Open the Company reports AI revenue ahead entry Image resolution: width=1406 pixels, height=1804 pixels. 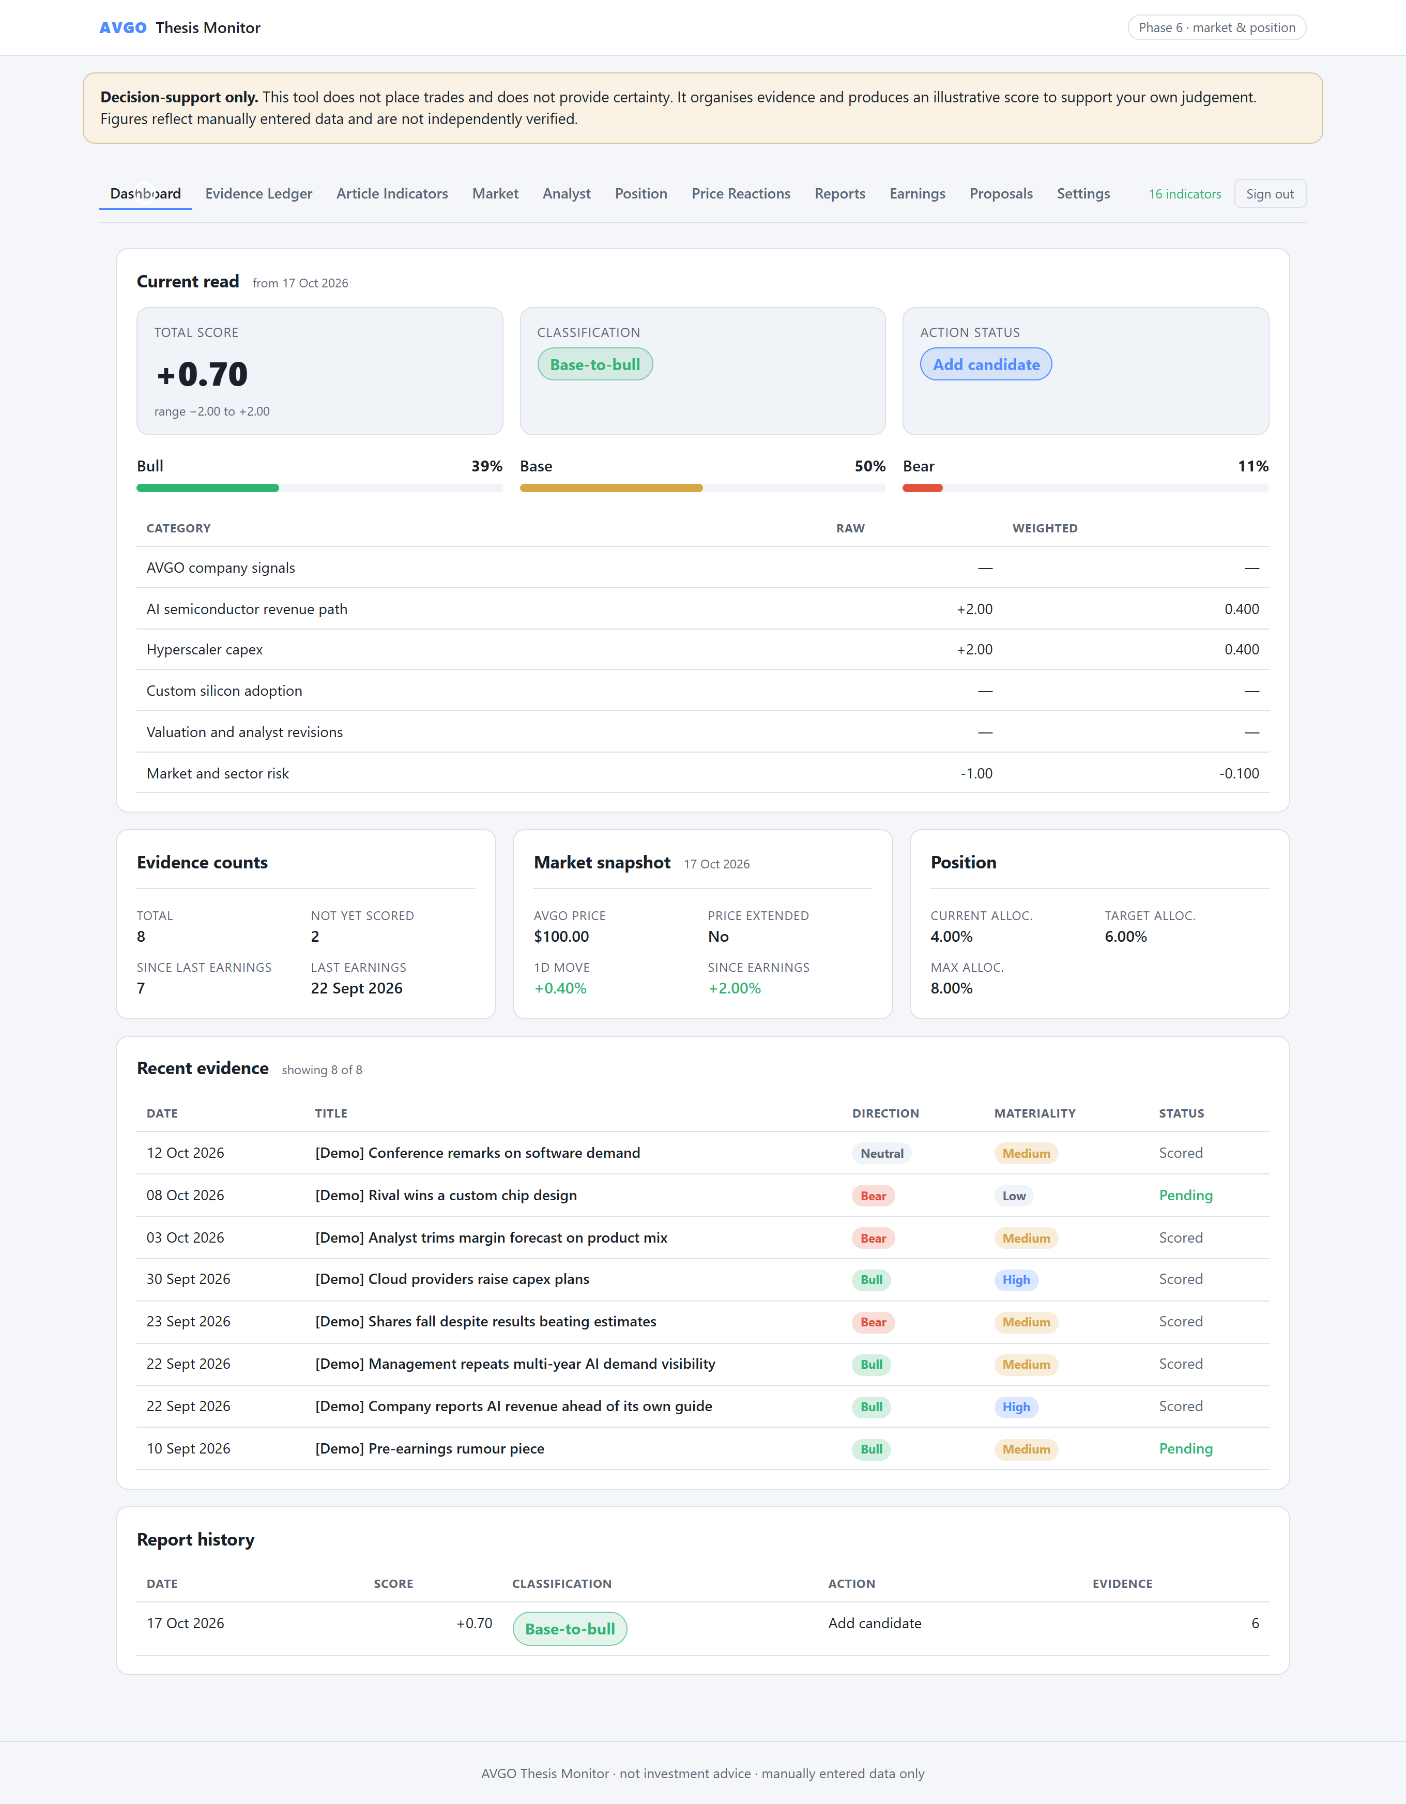coord(514,1406)
